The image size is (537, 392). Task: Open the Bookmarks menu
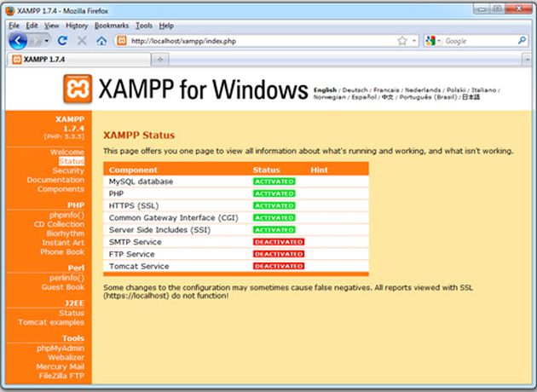(x=112, y=26)
